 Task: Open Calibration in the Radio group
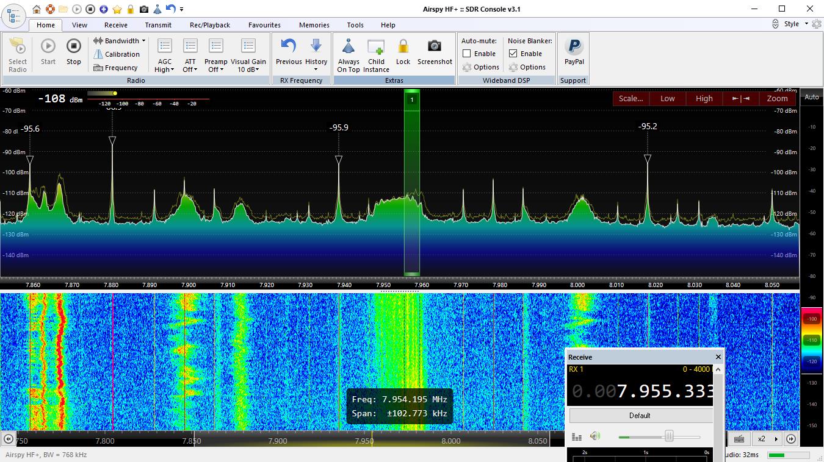point(117,54)
